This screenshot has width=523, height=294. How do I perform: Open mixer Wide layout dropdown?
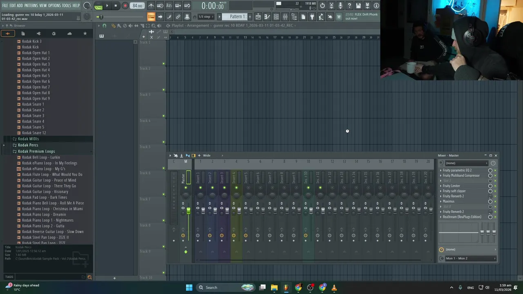pos(215,156)
